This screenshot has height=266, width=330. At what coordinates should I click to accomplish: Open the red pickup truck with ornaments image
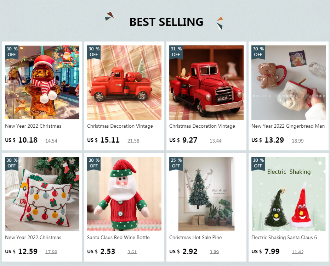[x=124, y=82]
